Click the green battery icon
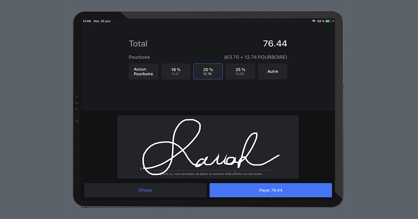 [328, 21]
